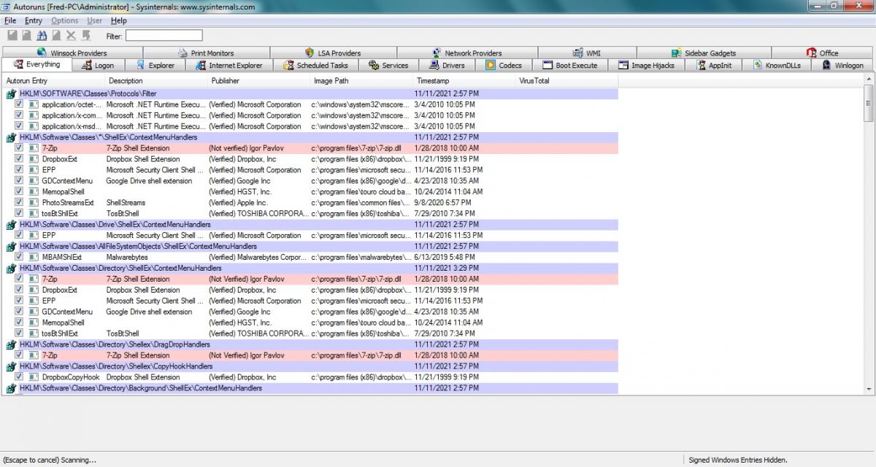Sort by the Publisher column header
Image resolution: width=876 pixels, height=467 pixels.
point(260,81)
